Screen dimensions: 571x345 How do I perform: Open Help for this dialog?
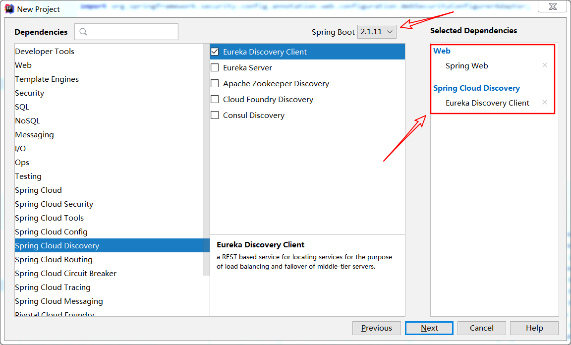click(534, 328)
